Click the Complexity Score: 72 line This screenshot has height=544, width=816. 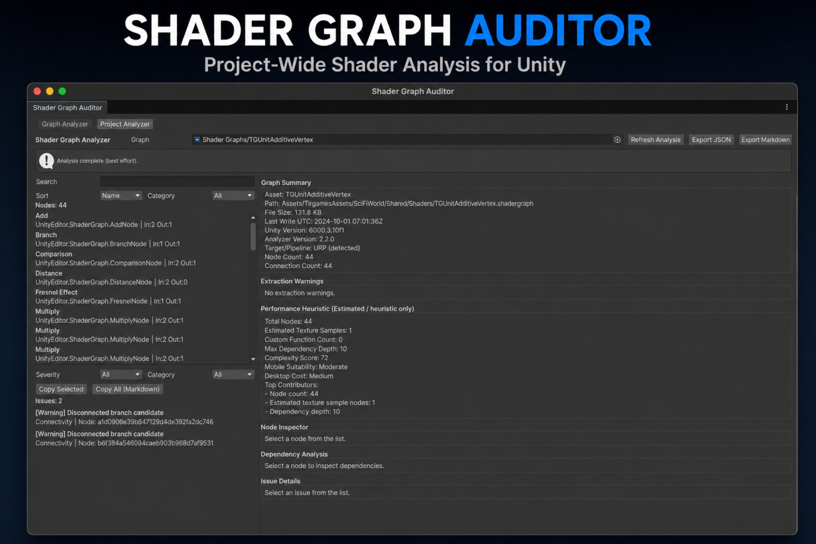(296, 358)
